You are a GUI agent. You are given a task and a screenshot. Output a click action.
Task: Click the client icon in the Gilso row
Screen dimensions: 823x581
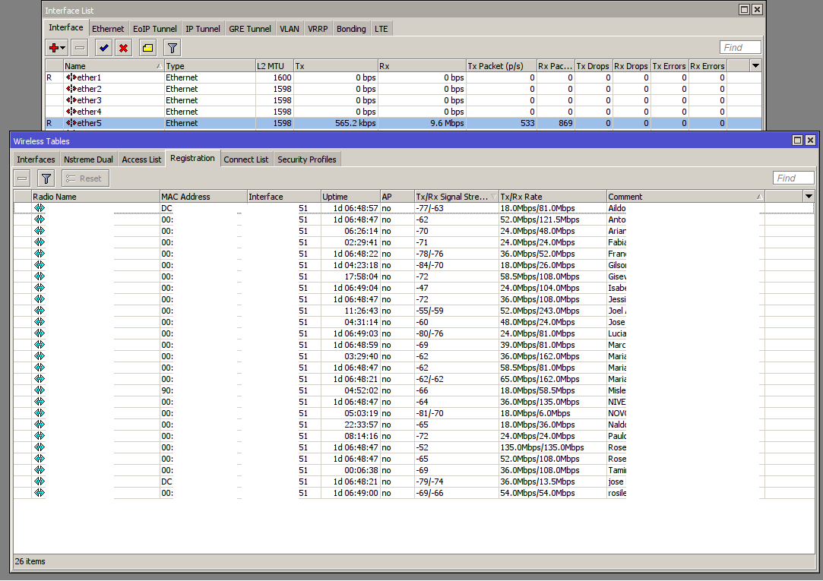(x=40, y=265)
